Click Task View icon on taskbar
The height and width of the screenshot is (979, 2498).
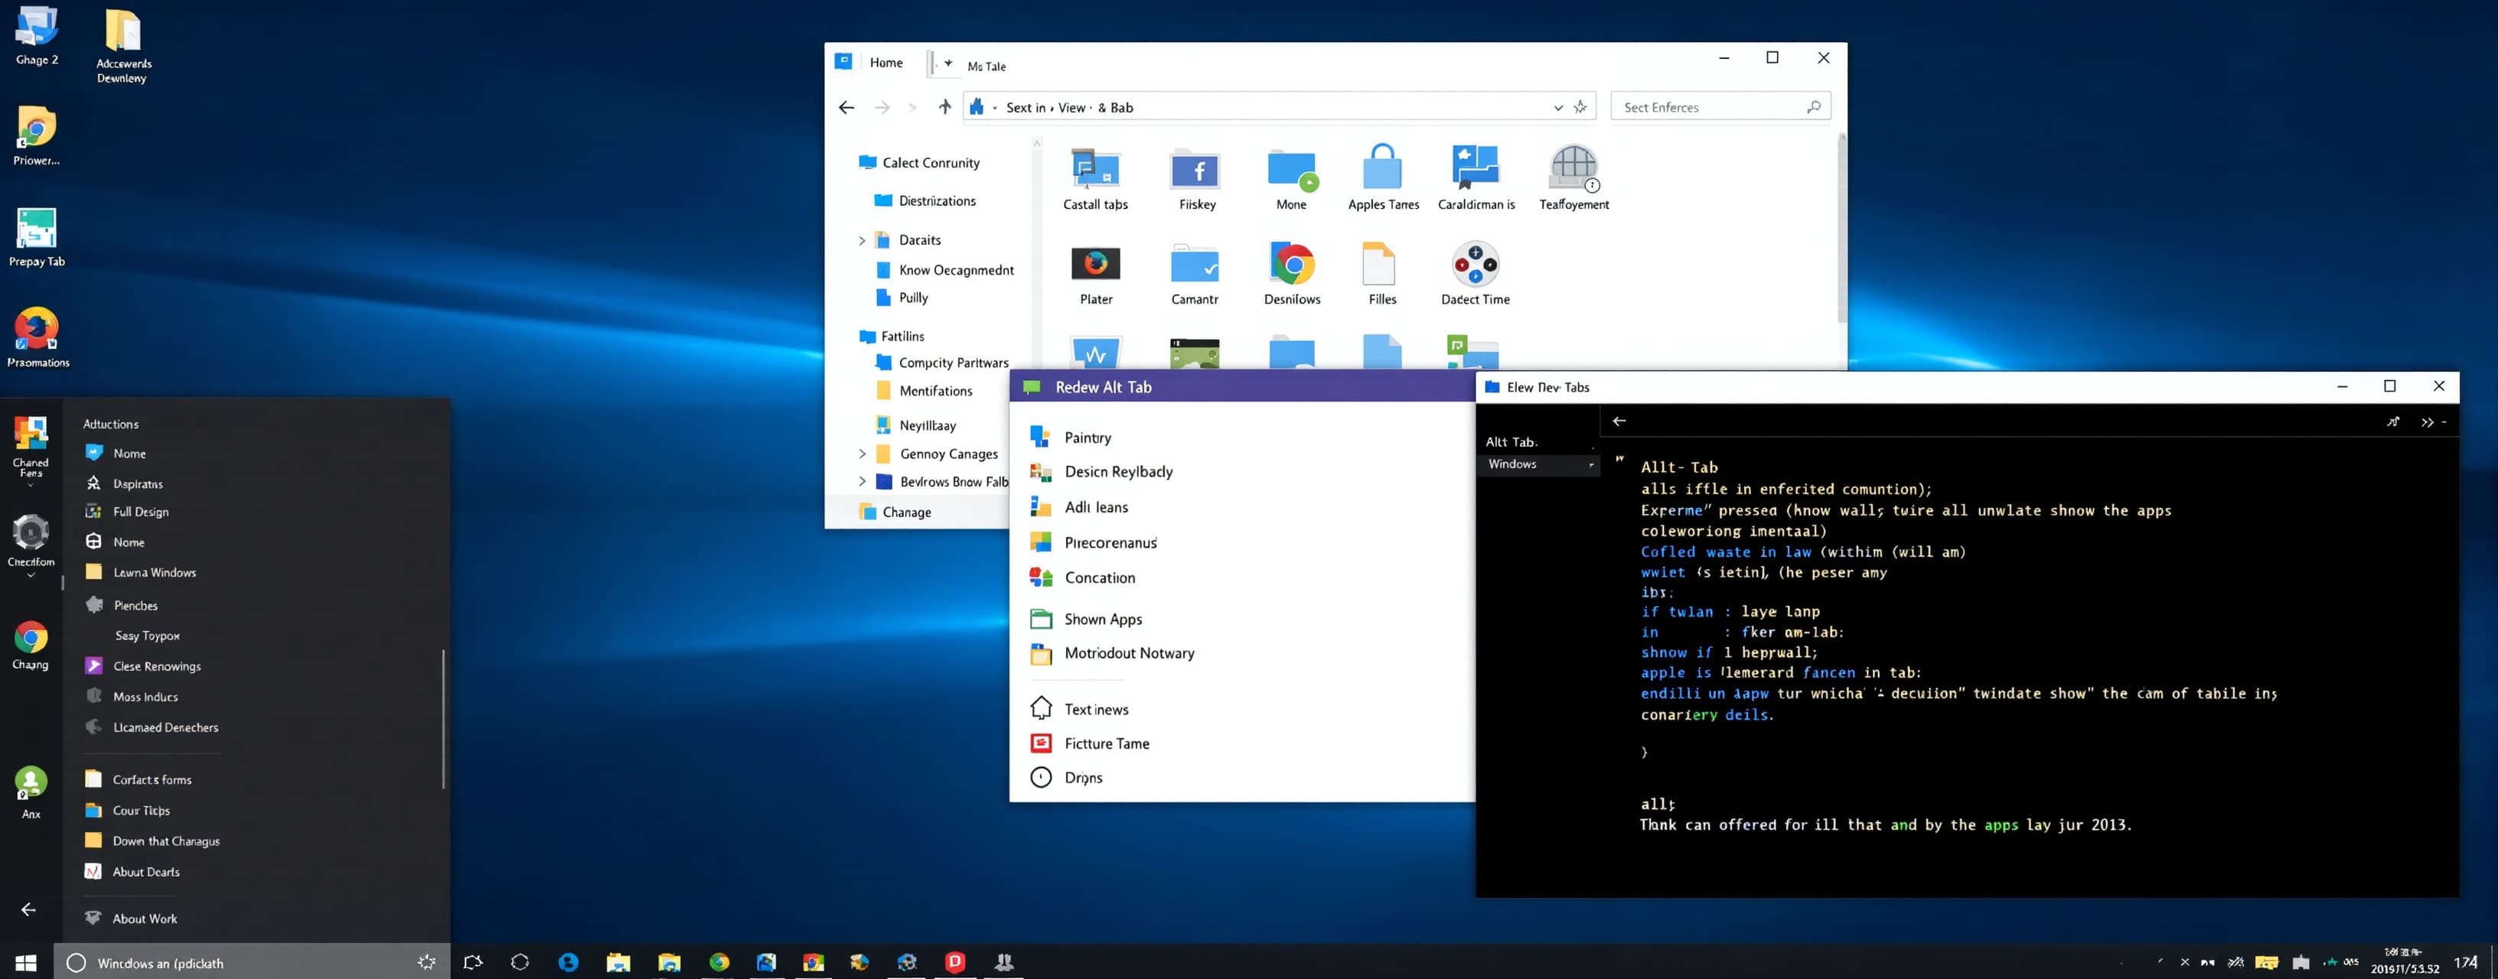point(473,961)
